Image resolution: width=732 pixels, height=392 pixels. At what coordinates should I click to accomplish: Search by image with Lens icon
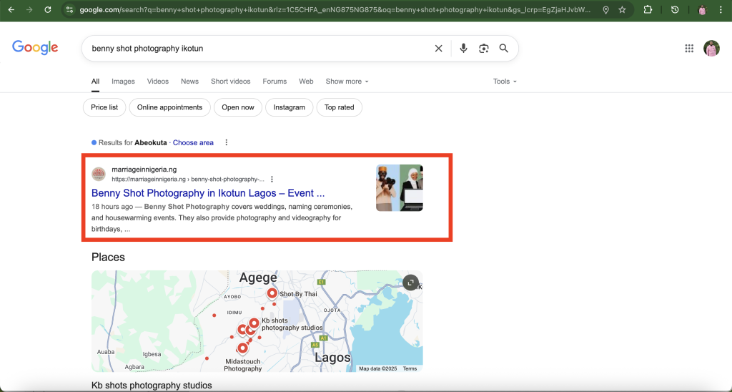tap(484, 48)
